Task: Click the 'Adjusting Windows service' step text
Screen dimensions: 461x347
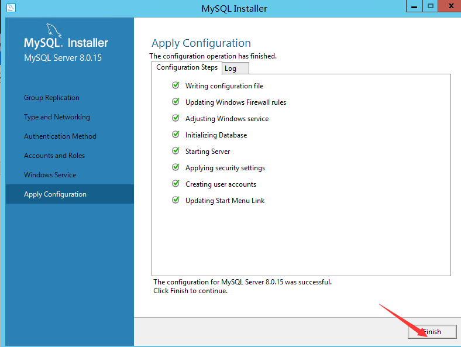Action: pos(227,119)
